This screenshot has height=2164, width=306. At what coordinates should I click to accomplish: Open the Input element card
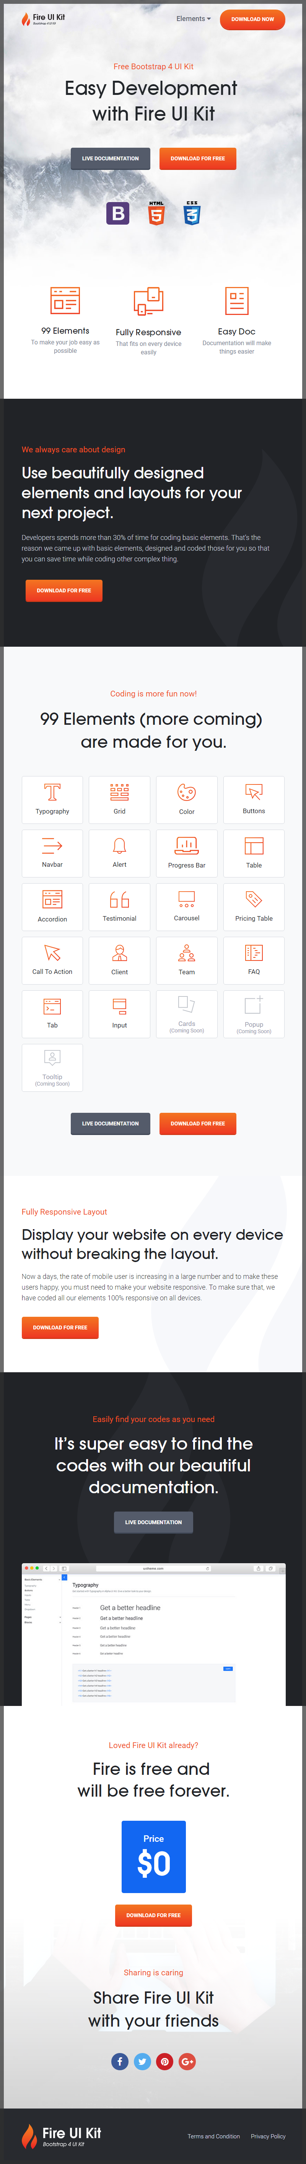pyautogui.click(x=119, y=1014)
